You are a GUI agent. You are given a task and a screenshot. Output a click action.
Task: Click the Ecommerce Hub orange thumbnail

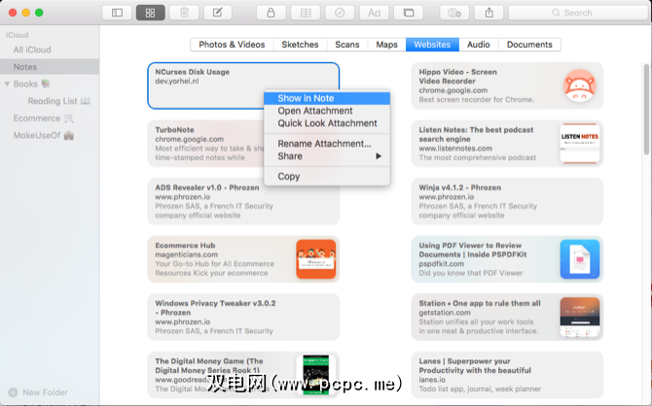click(316, 259)
